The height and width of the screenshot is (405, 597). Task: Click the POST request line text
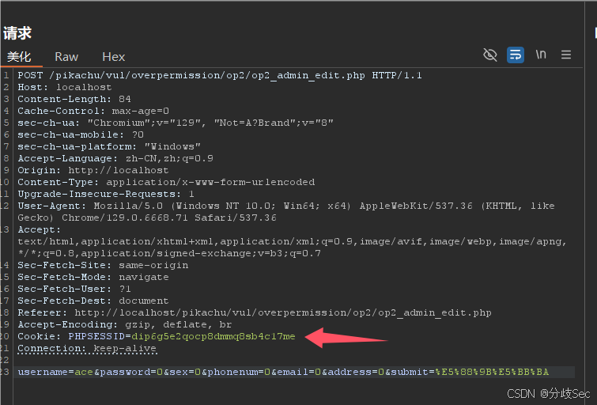(x=220, y=75)
